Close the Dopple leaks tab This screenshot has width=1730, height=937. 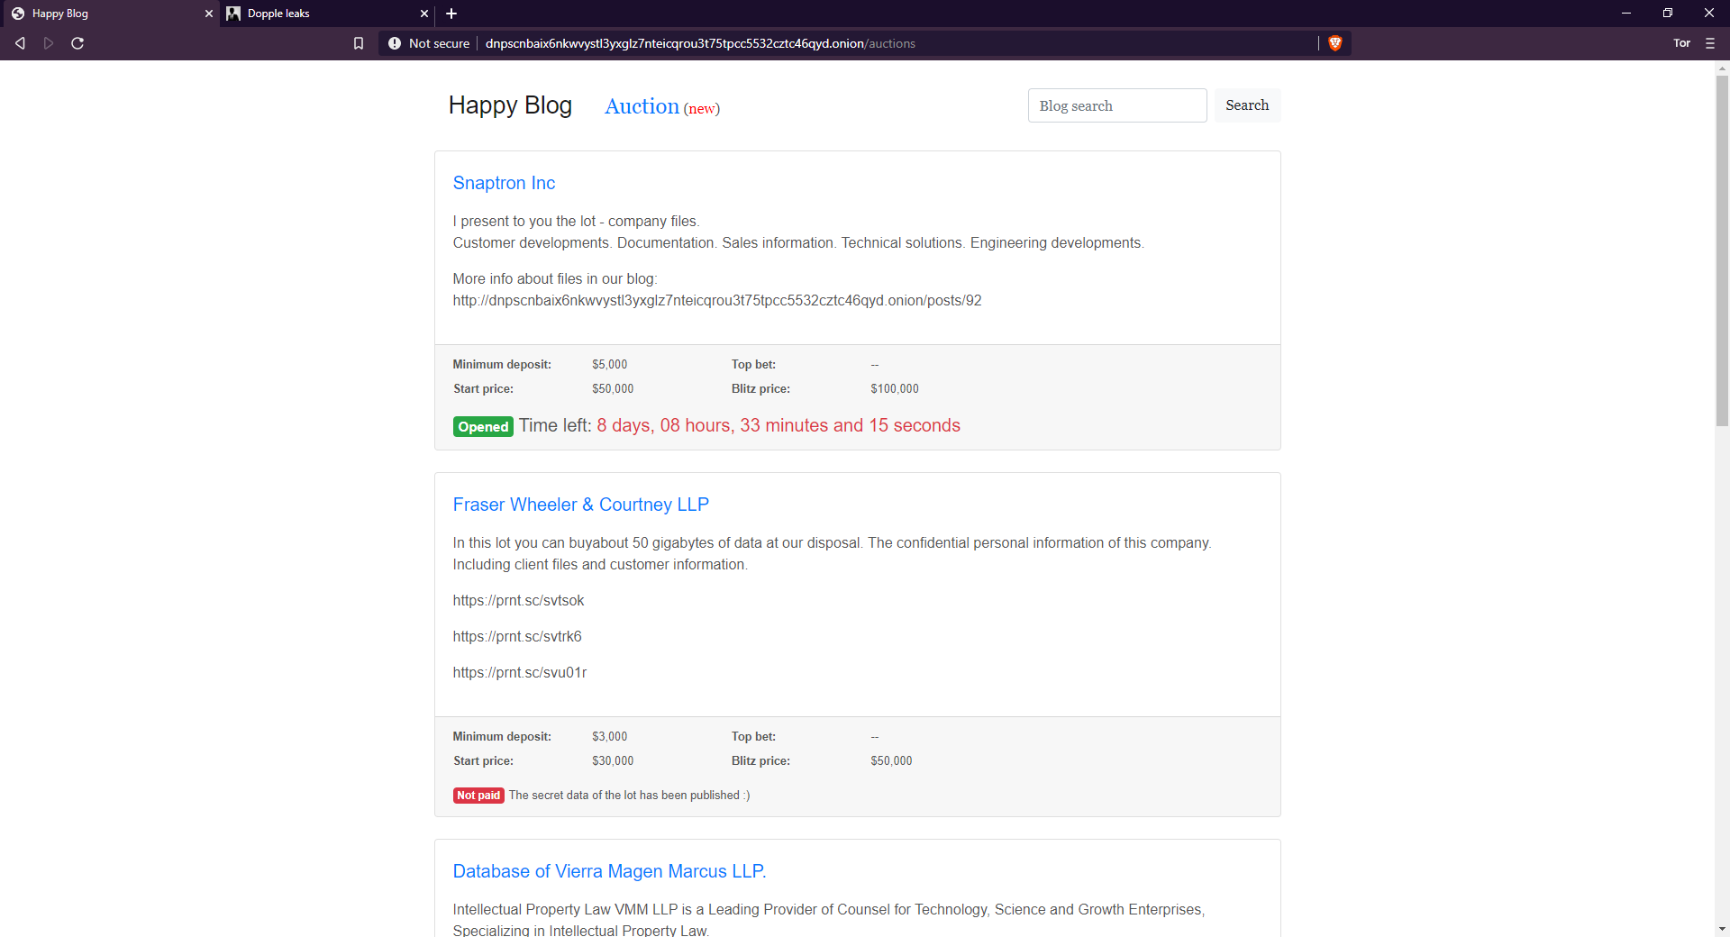(x=424, y=14)
